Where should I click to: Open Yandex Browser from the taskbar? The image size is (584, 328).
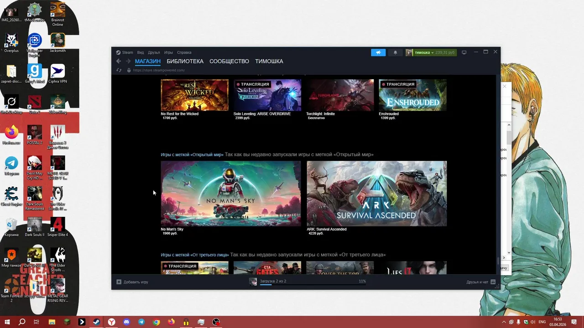[x=111, y=322]
